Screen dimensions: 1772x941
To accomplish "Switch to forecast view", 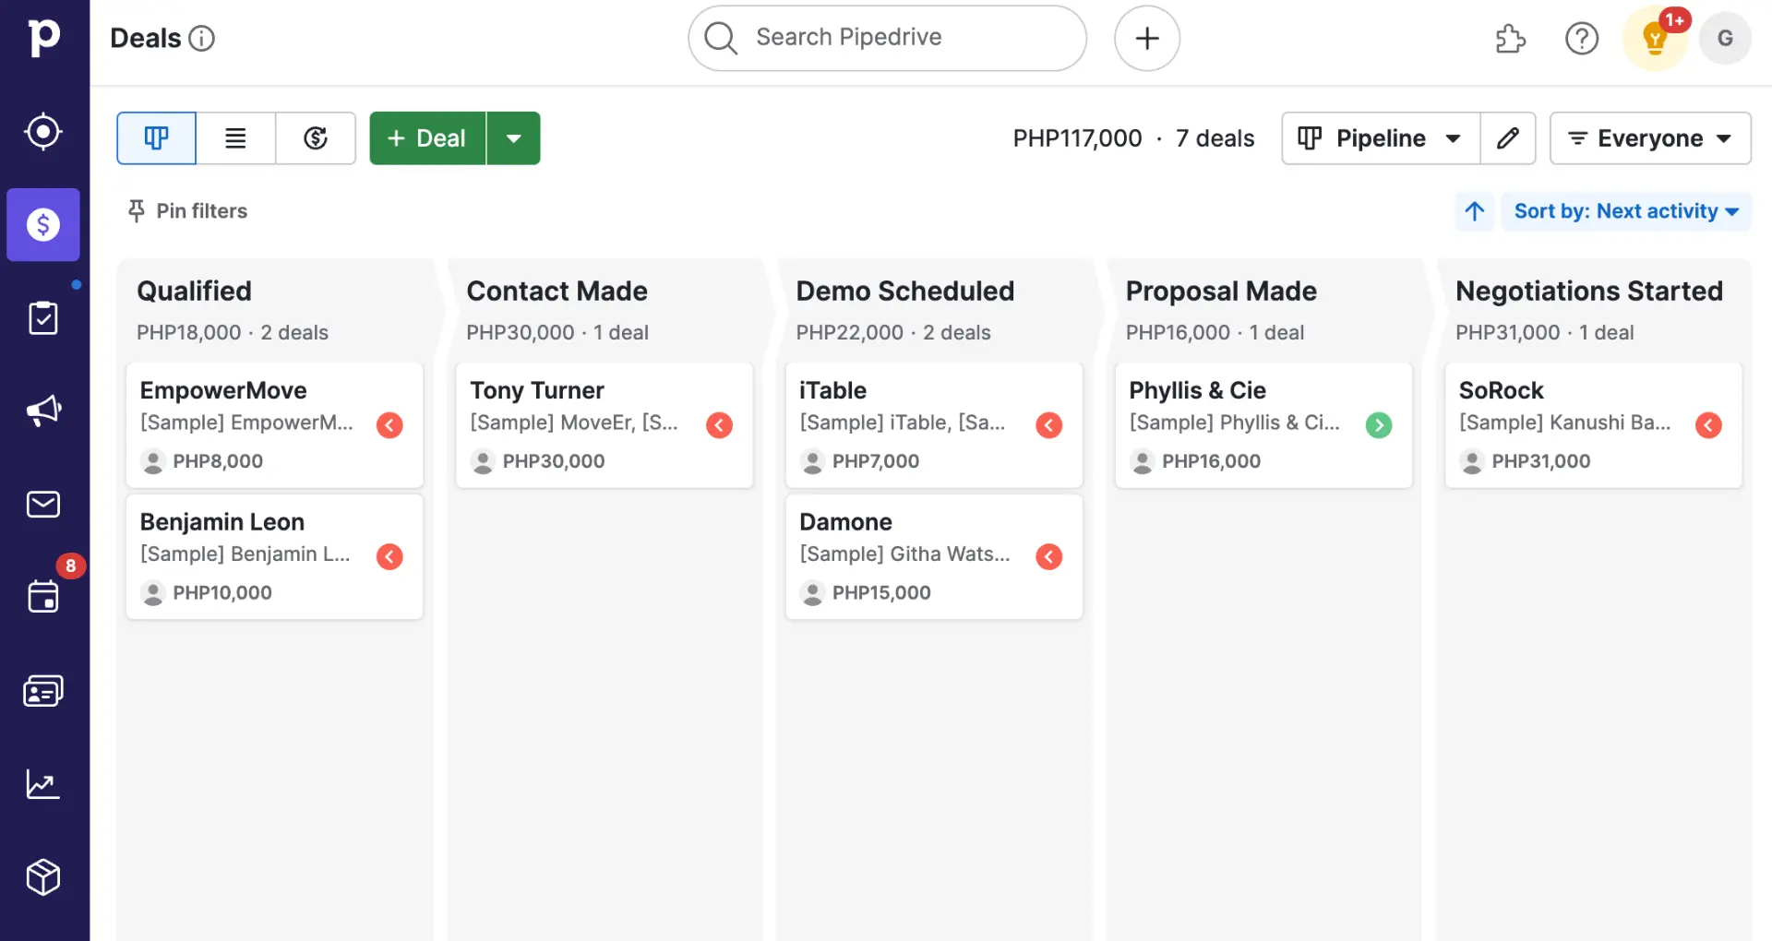I will 316,138.
